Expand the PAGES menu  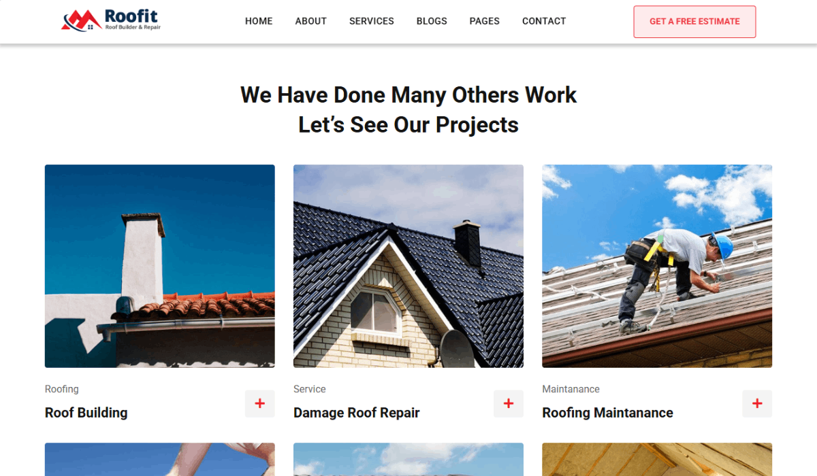(485, 21)
